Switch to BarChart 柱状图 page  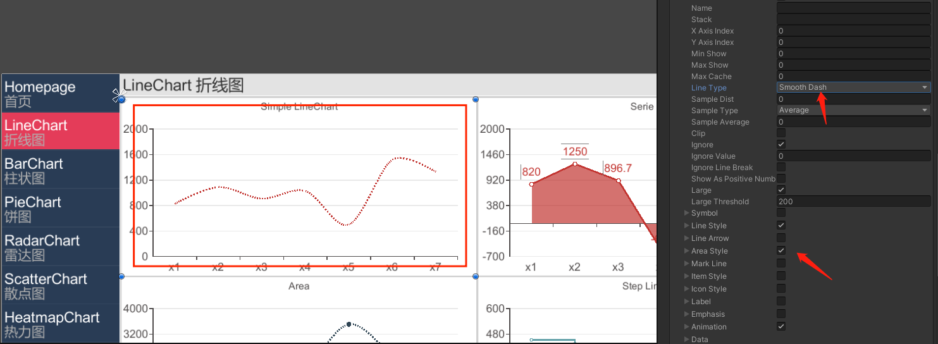(x=61, y=170)
